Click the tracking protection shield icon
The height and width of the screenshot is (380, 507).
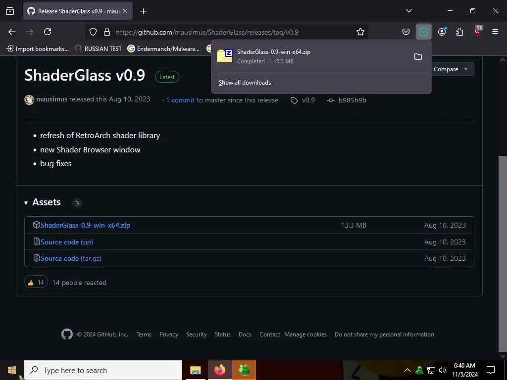point(93,32)
